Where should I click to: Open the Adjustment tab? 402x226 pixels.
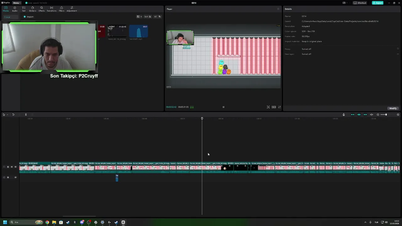72,9
